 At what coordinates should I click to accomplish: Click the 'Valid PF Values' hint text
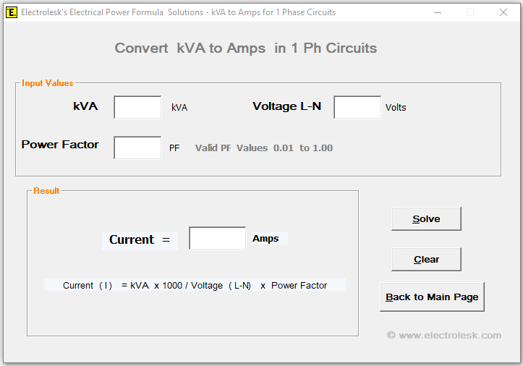[x=263, y=148]
